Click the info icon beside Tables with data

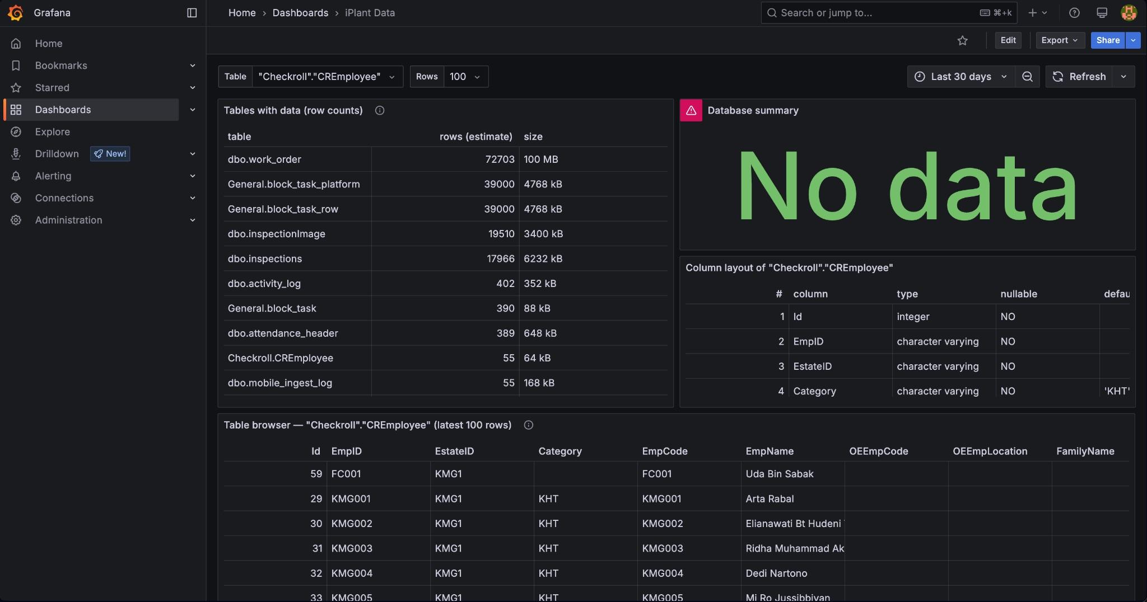380,111
